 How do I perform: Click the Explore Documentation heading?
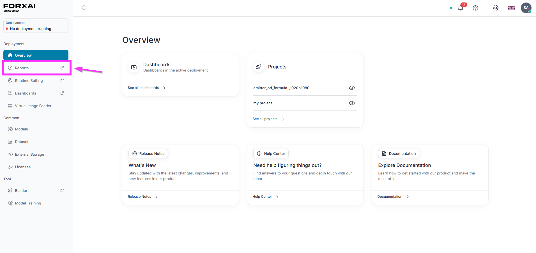pyautogui.click(x=404, y=165)
